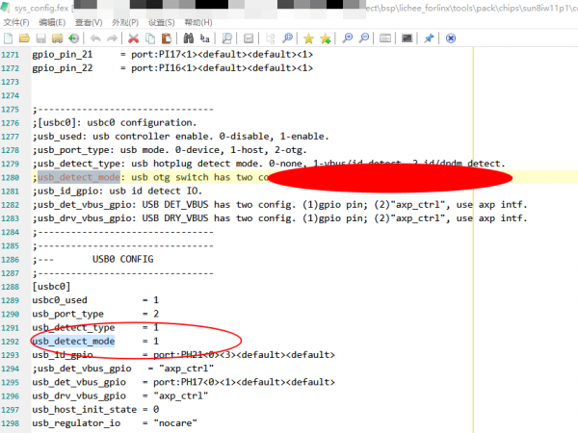Open a file with the folder icon

click(x=24, y=38)
